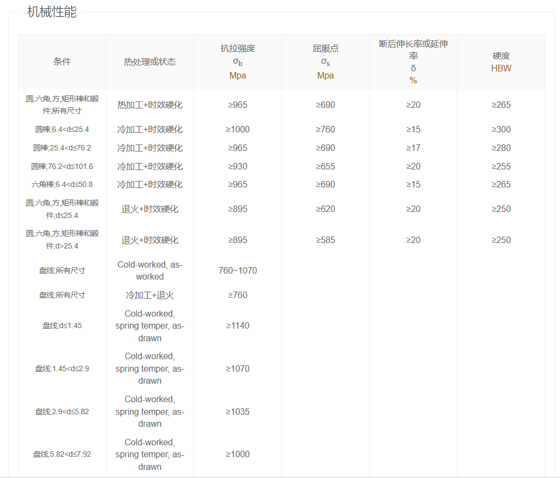
Task: Click the 圆棒;6.4<d≤25.4 condition cell
Action: coord(62,130)
